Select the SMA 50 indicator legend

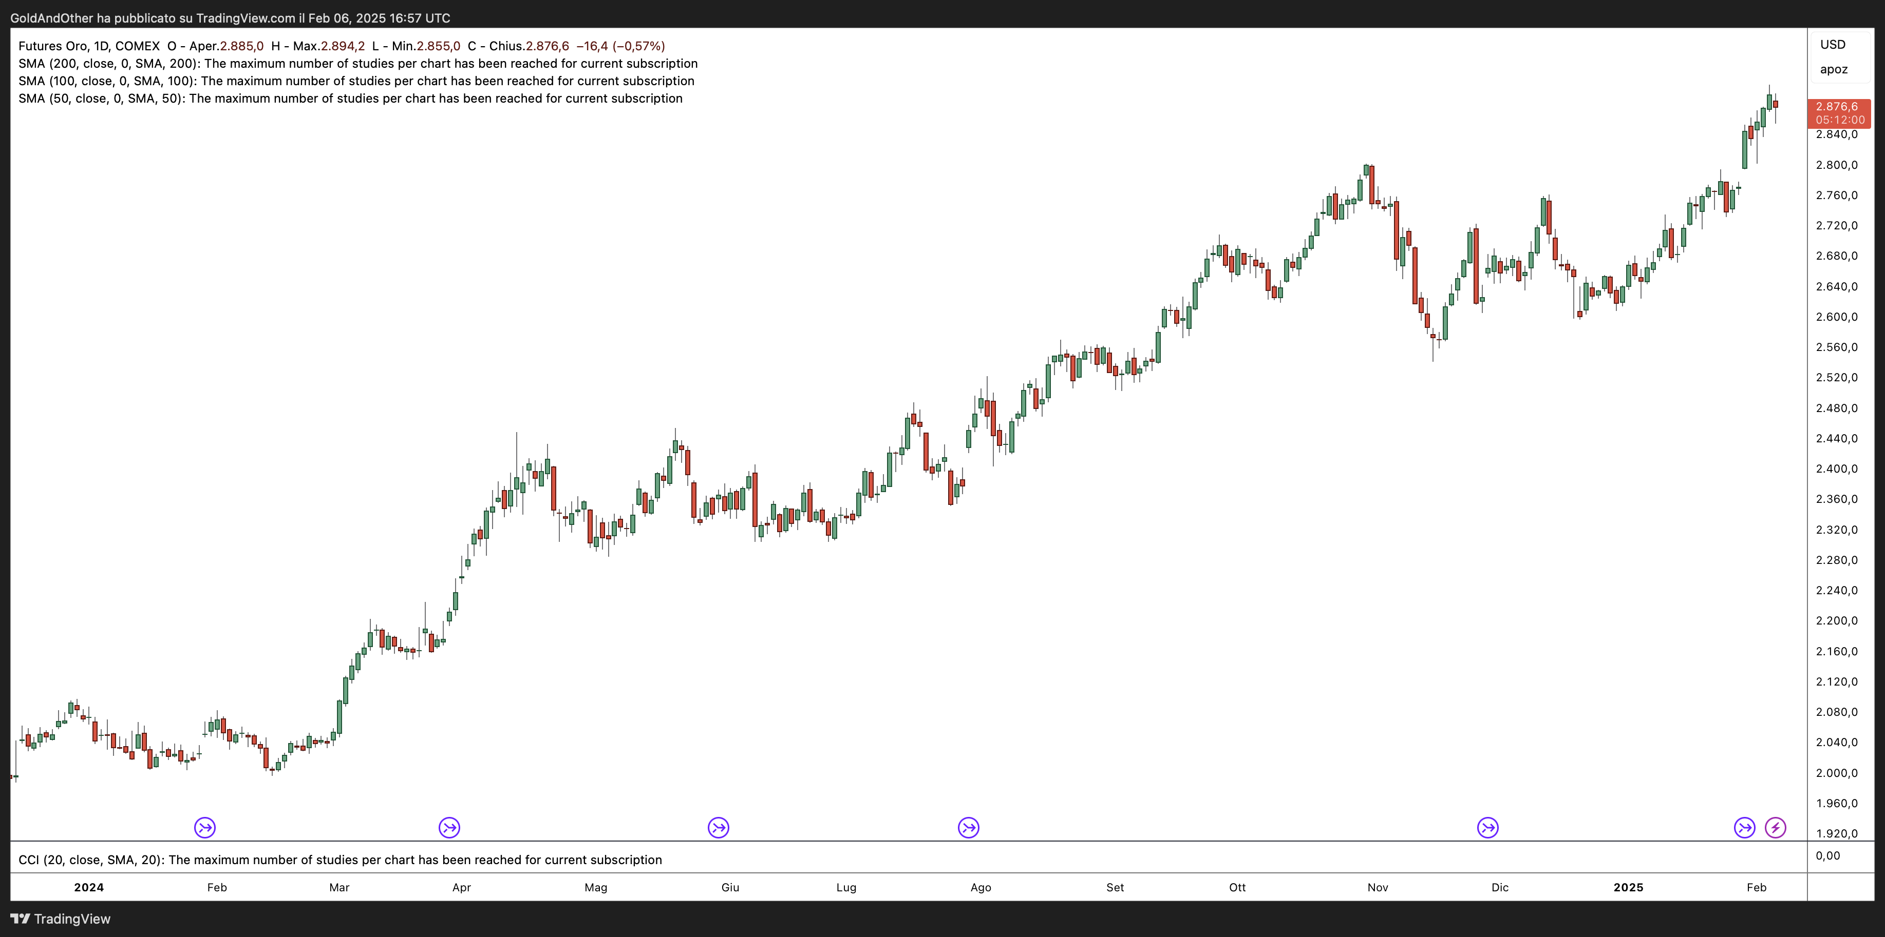[101, 99]
